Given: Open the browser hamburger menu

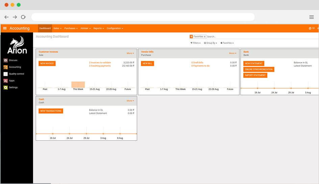Looking at the screenshot, I should 312,17.
